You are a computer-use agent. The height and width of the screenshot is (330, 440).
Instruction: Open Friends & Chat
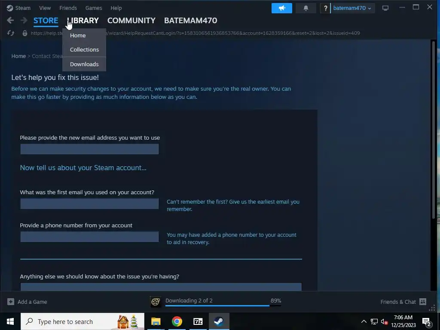point(403,302)
